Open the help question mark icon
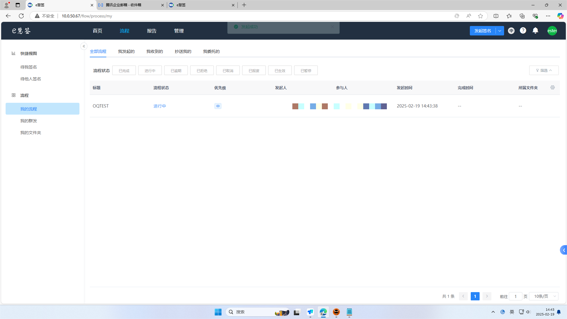Image resolution: width=567 pixels, height=319 pixels. [x=523, y=31]
